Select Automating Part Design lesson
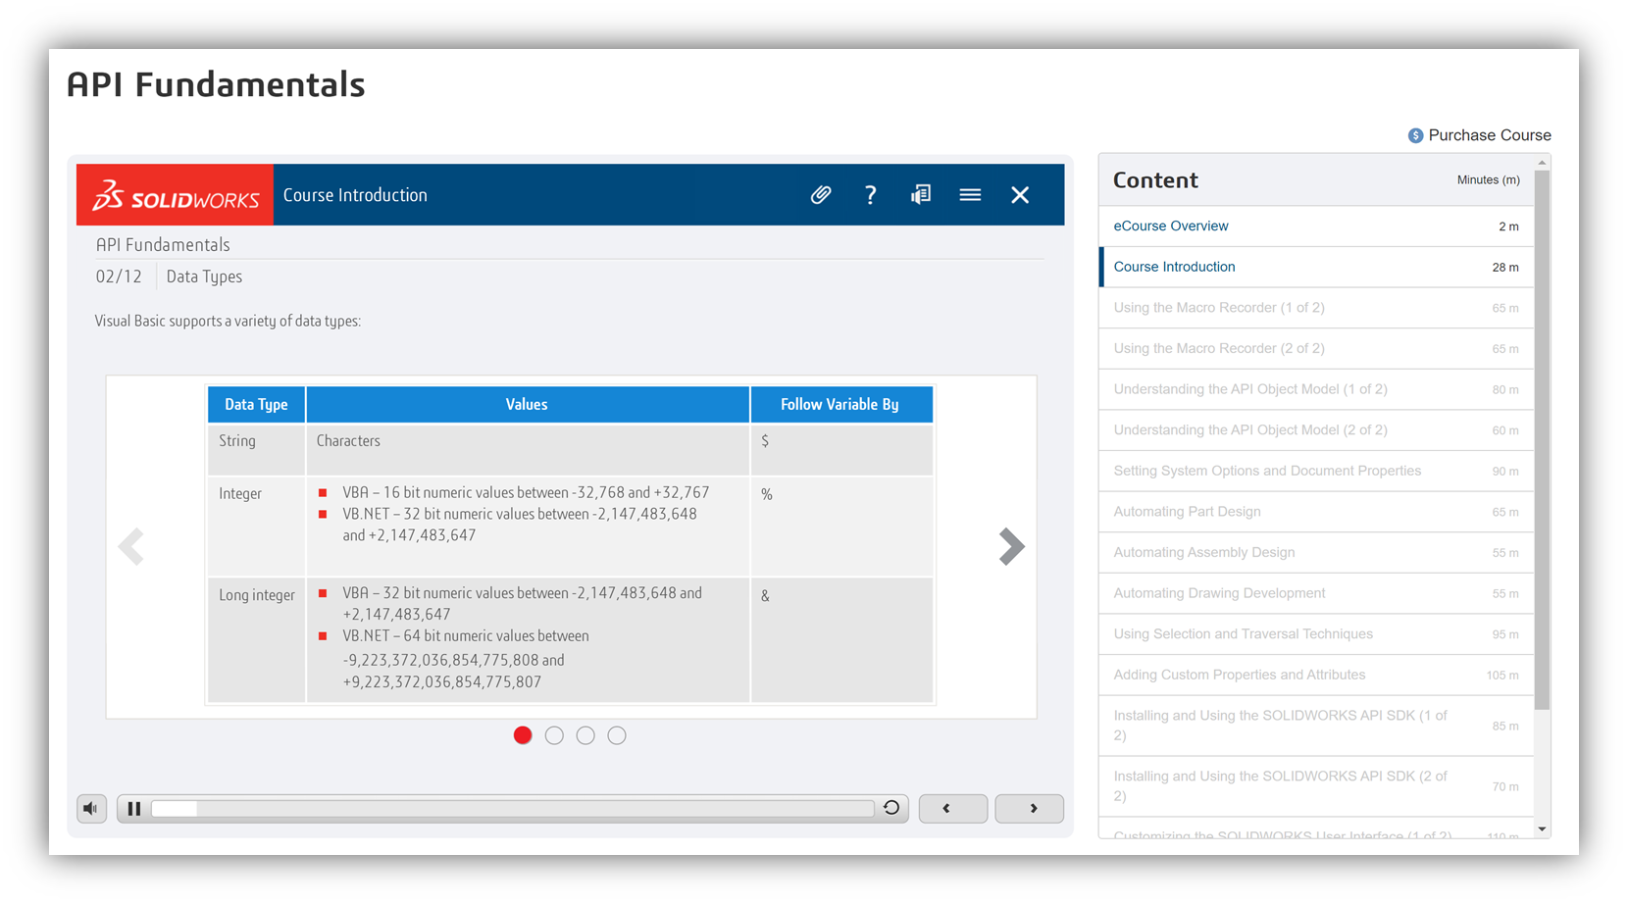The height and width of the screenshot is (904, 1628). [x=1317, y=512]
